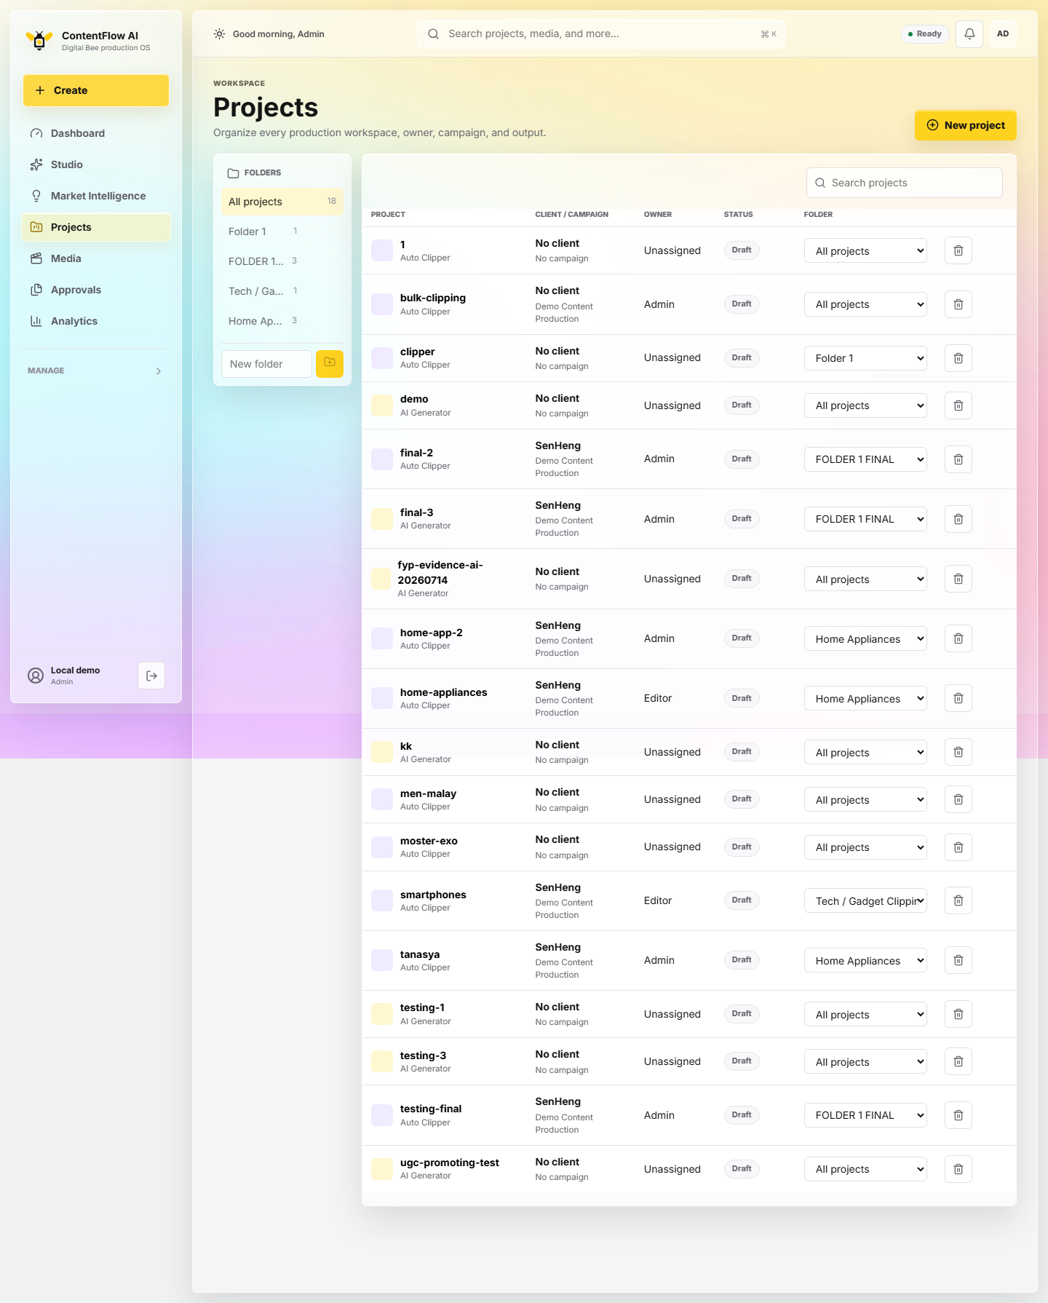The image size is (1048, 1303).
Task: Change folder of home-appliances project
Action: tap(865, 699)
